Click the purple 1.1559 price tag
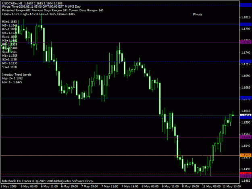The image size is (252, 189). [x=246, y=137]
